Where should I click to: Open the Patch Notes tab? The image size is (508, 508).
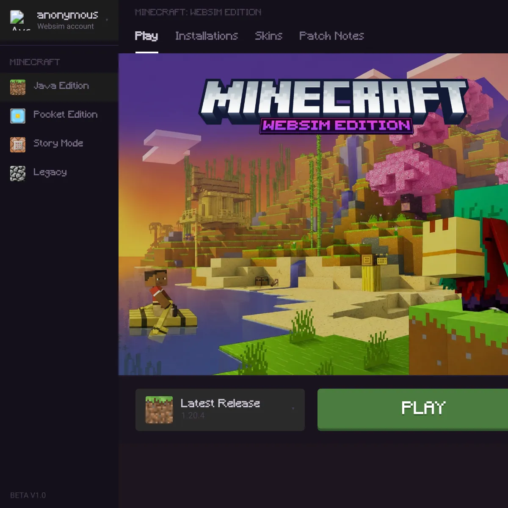[x=331, y=36]
